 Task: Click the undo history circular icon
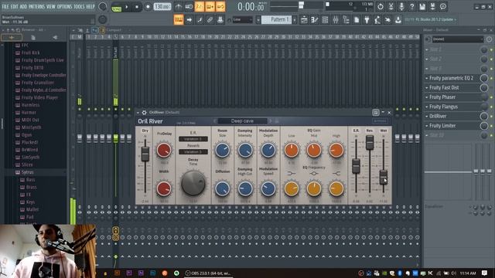click(381, 6)
